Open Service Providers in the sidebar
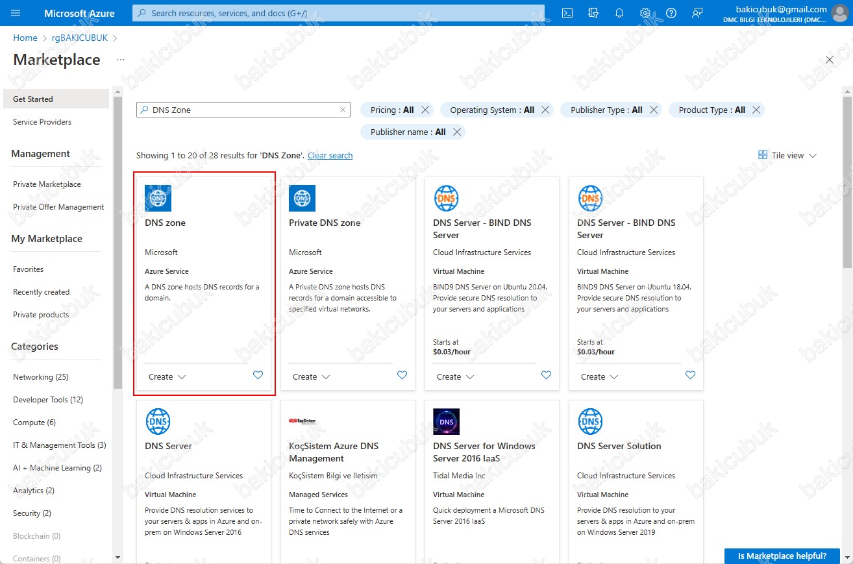853x564 pixels. 42,122
